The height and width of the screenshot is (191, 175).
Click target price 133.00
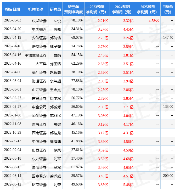click(x=168, y=107)
